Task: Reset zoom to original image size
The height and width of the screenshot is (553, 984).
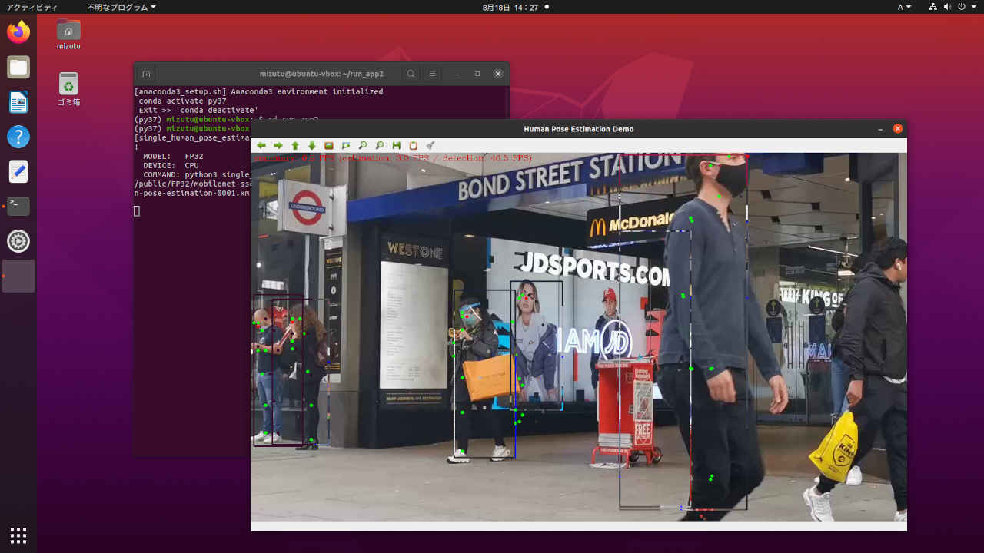Action: tap(329, 145)
